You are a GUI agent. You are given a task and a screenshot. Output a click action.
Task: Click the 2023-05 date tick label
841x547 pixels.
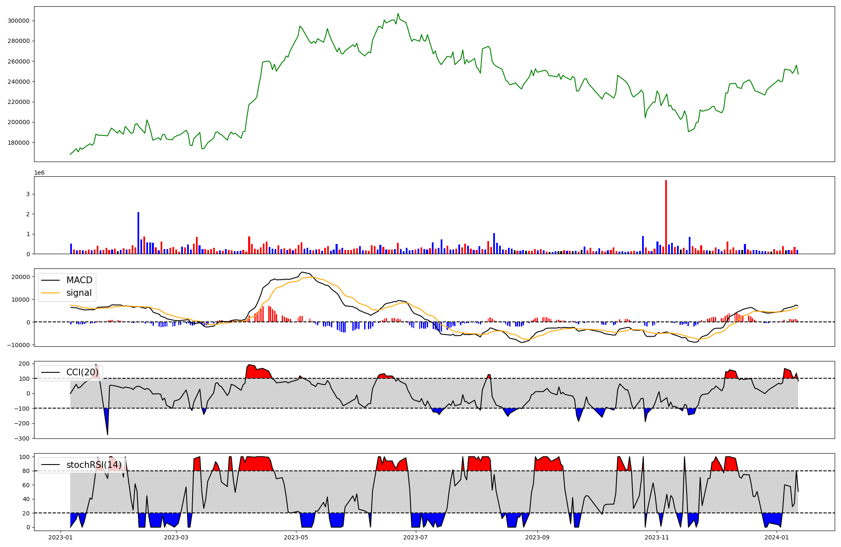296,537
